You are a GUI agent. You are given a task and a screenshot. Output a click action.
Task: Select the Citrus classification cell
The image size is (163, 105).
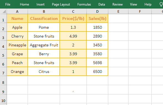click(x=44, y=71)
